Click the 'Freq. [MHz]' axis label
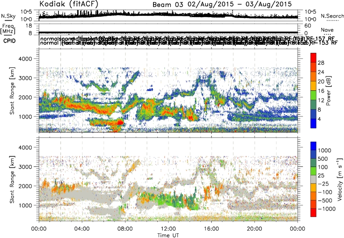The width and height of the screenshot is (344, 238). click(8, 29)
